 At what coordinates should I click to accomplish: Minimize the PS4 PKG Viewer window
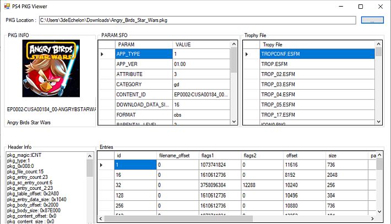click(x=341, y=7)
